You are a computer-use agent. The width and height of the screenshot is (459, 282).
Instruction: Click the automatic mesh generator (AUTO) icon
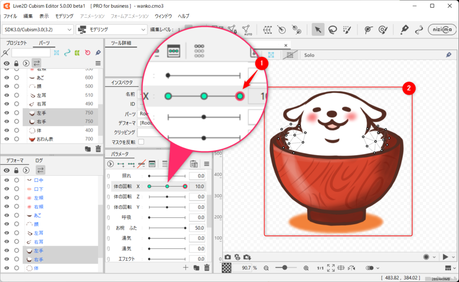coord(246,30)
